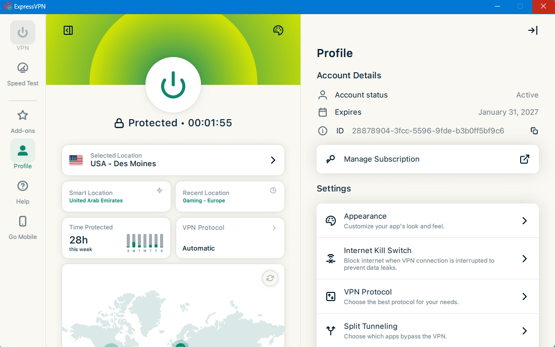Click the VPN Protocol settings icon

tap(331, 296)
